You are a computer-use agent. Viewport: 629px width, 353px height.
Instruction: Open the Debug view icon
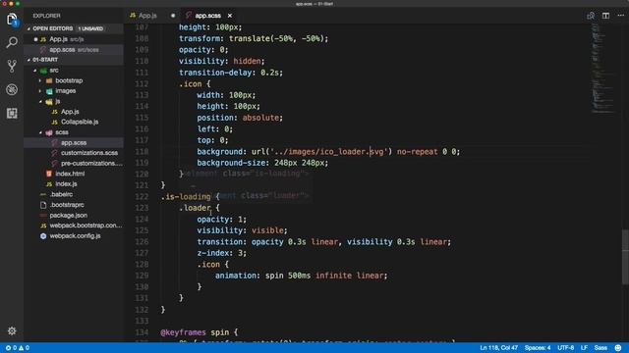coord(12,89)
